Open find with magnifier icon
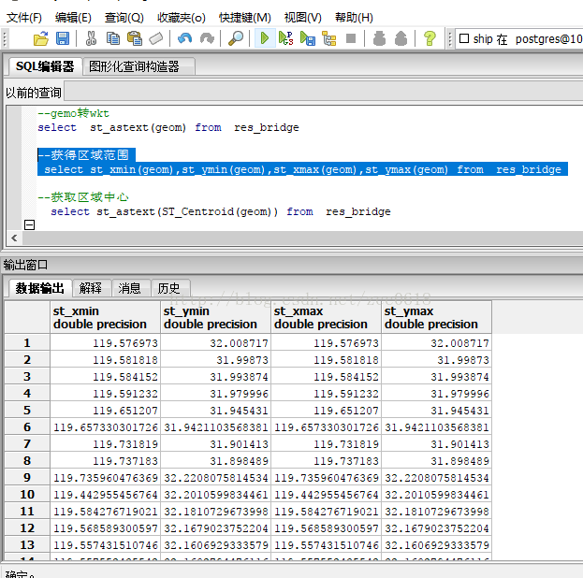The height and width of the screenshot is (578, 583). (x=236, y=38)
